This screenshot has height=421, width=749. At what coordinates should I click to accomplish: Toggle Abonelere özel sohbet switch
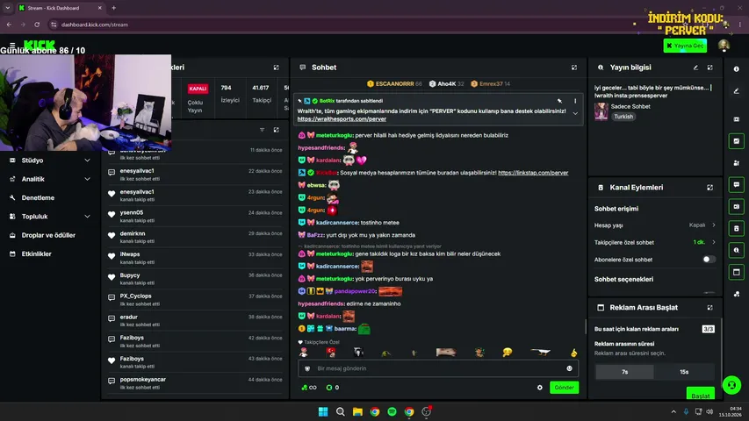709,260
